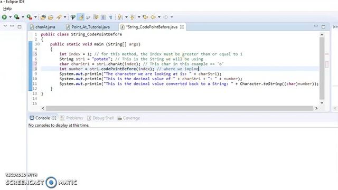Collapse main method fold marker on line 3
This screenshot has height=190, width=338.
tap(39, 44)
